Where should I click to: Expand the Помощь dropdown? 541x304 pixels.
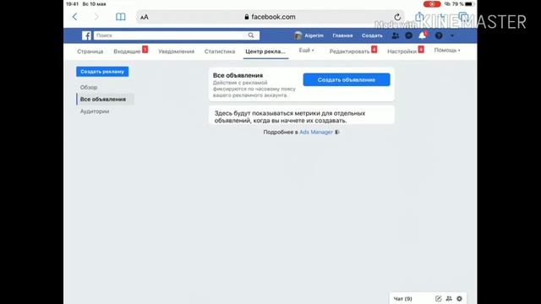click(x=447, y=51)
